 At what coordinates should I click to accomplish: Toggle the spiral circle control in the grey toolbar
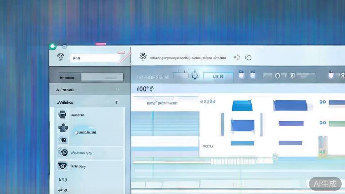[292, 76]
